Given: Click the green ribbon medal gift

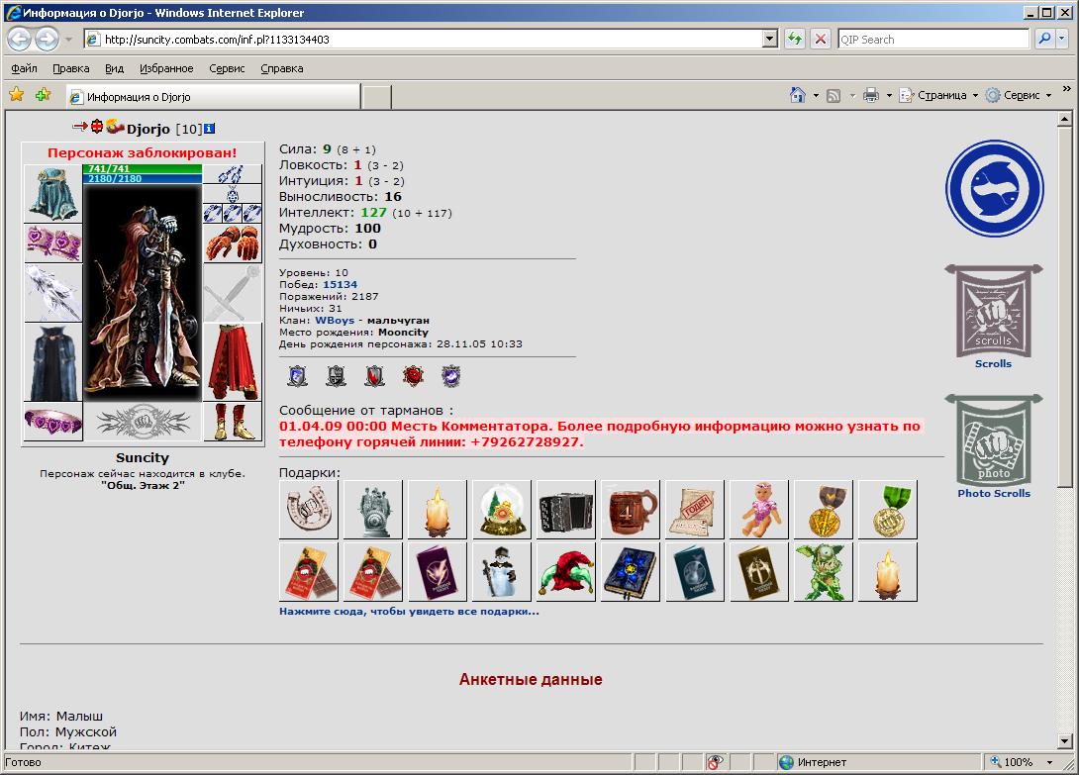Looking at the screenshot, I should (x=888, y=510).
